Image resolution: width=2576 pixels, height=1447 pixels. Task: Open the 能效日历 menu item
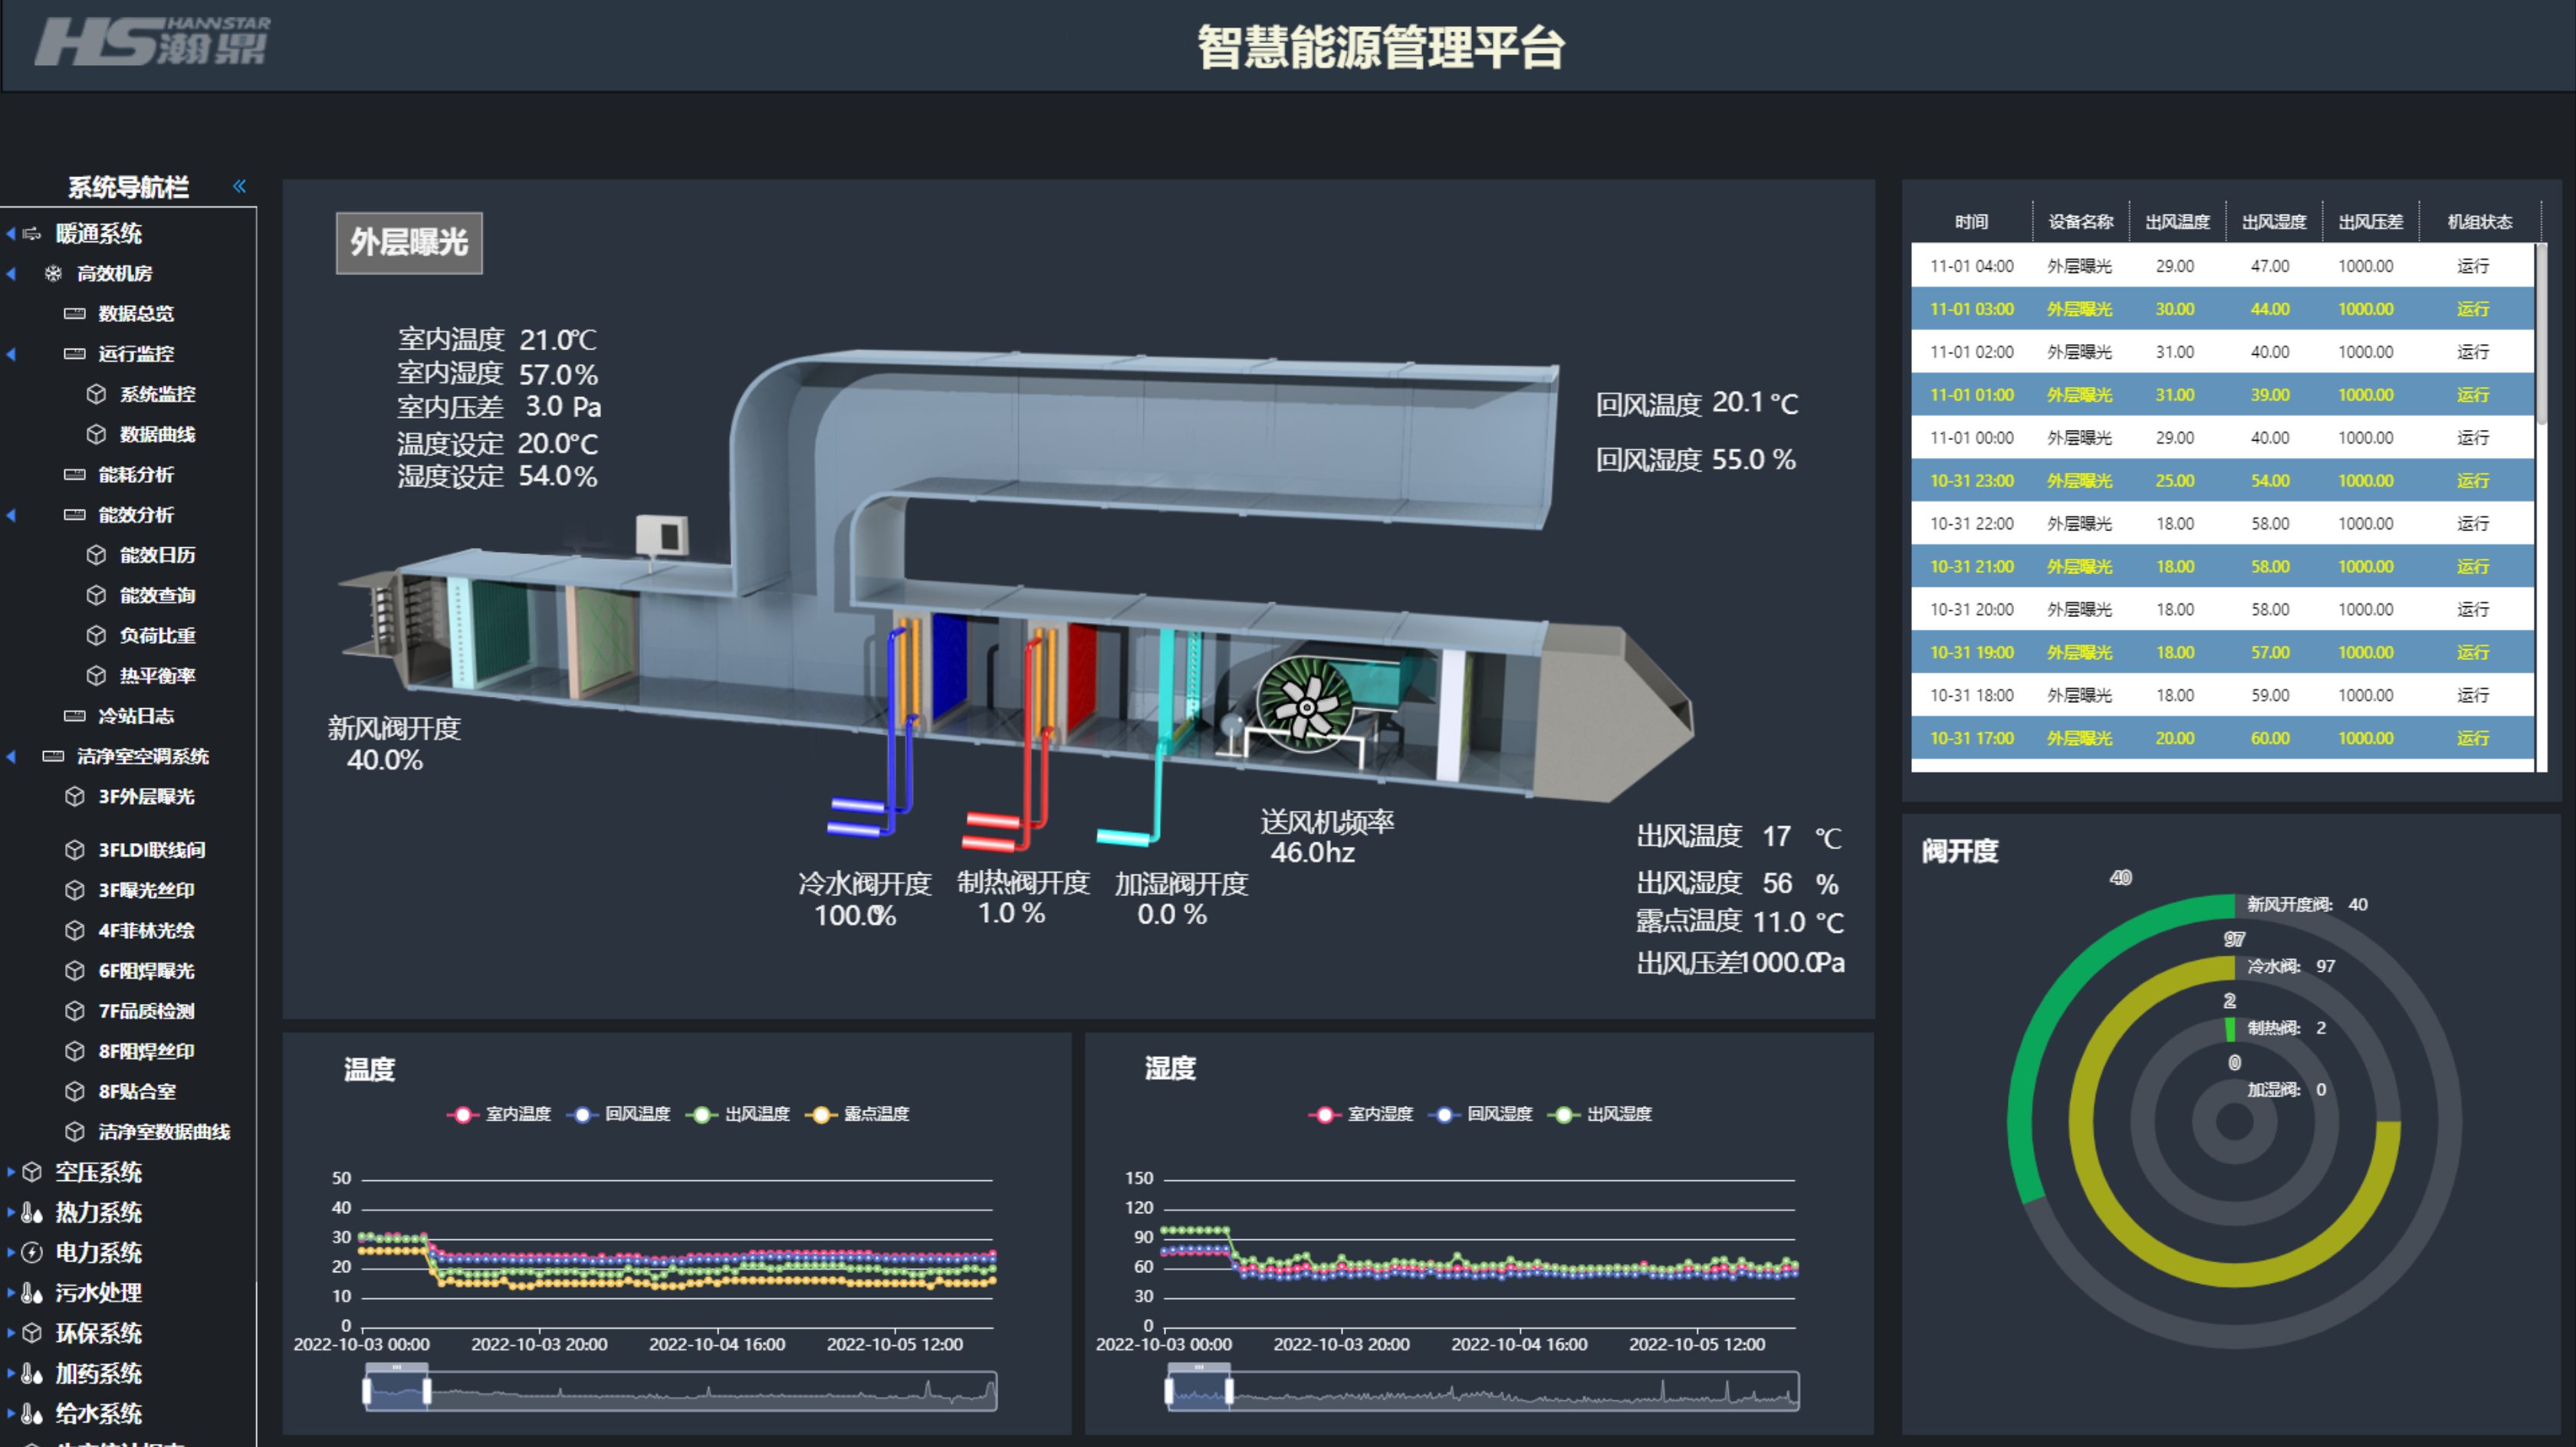pos(157,555)
